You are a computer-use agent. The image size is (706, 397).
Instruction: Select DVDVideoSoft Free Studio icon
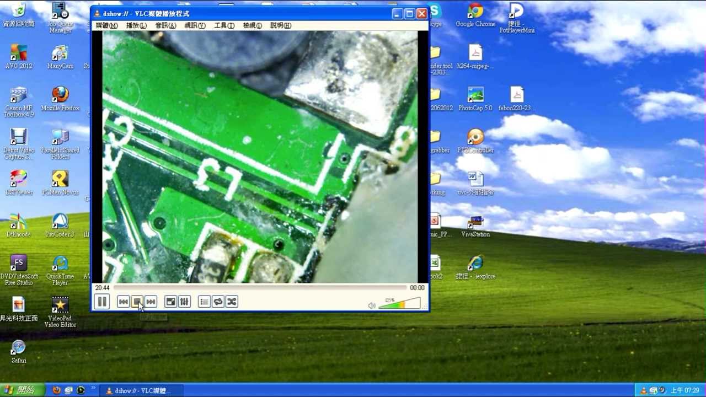click(19, 271)
